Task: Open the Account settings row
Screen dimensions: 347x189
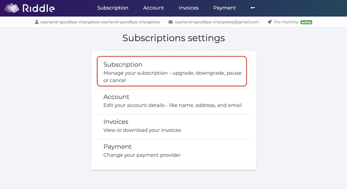Action: [173, 102]
